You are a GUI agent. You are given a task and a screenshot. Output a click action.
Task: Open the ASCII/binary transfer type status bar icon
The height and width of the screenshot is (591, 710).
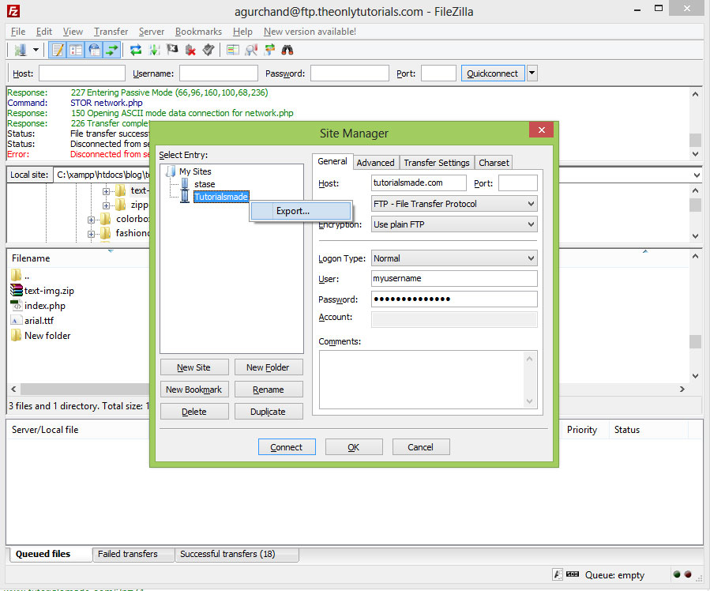(558, 574)
